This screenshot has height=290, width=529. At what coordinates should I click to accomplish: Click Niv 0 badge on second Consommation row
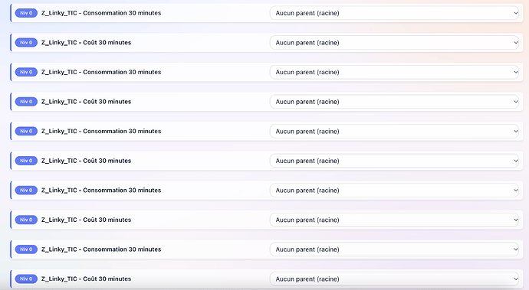click(x=26, y=72)
